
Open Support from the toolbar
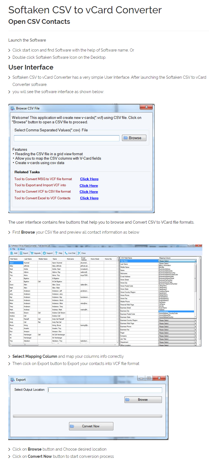coord(48,253)
